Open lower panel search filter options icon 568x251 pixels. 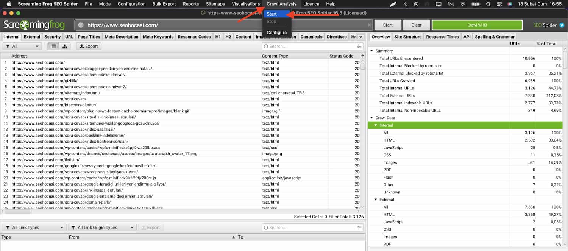[359, 228]
